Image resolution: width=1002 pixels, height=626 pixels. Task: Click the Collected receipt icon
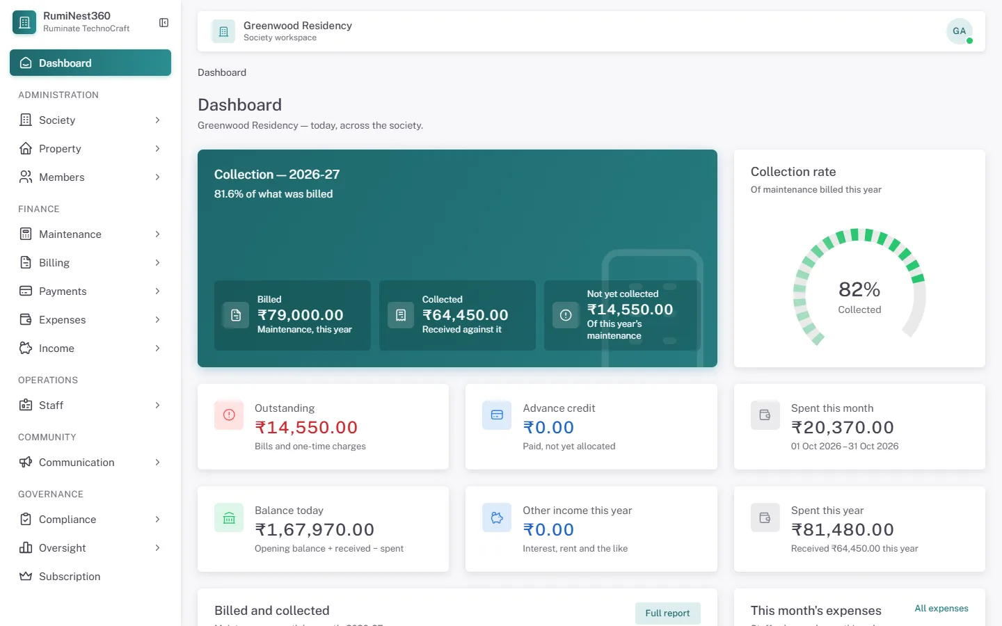[401, 315]
